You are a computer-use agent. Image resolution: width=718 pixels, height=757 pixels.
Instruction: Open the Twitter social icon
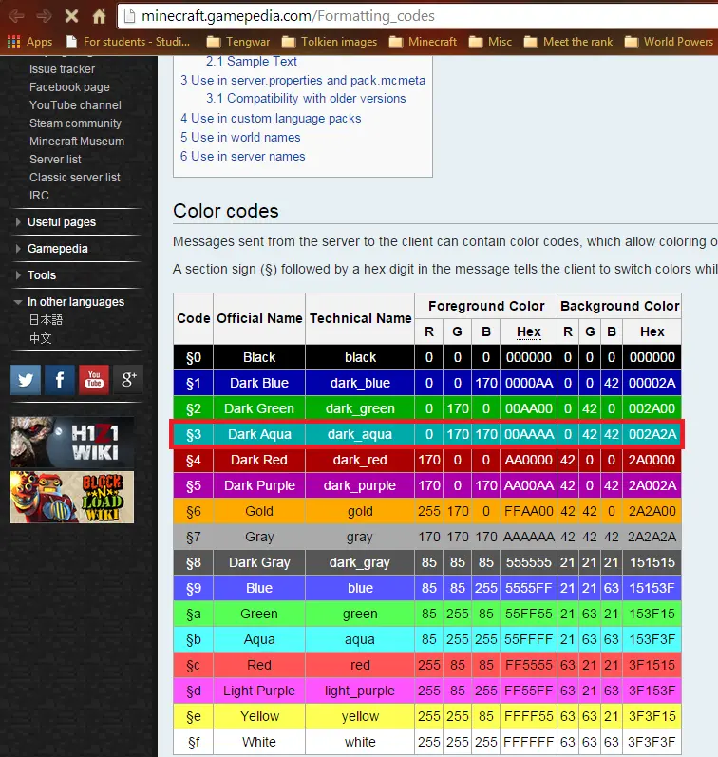pyautogui.click(x=26, y=380)
